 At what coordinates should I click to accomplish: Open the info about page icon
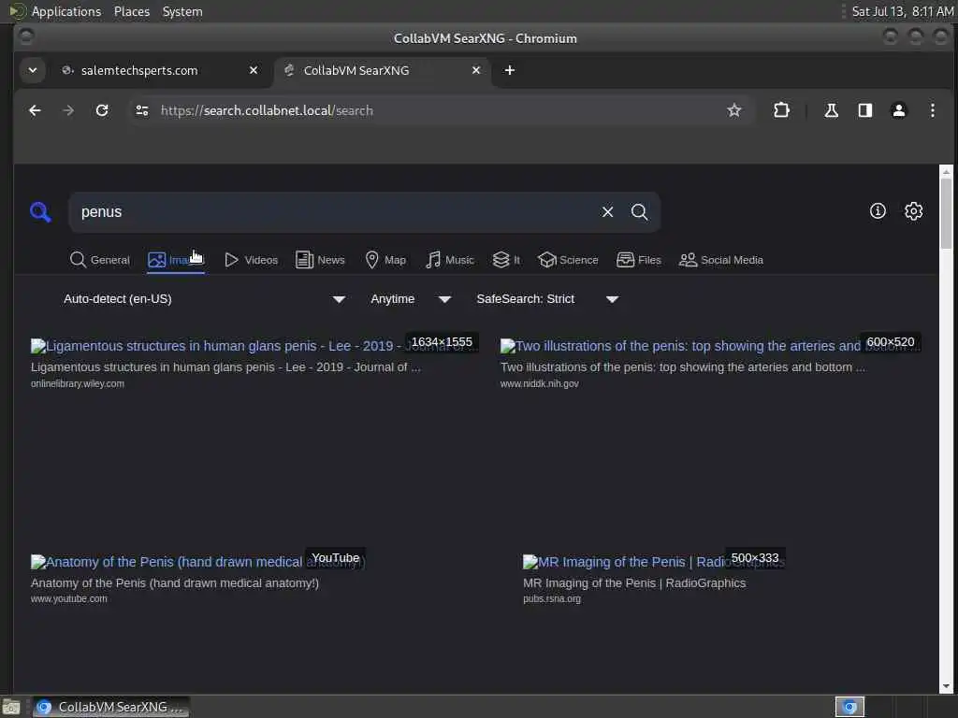(x=878, y=211)
